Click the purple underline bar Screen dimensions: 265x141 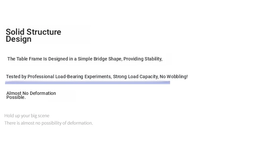pos(87,83)
